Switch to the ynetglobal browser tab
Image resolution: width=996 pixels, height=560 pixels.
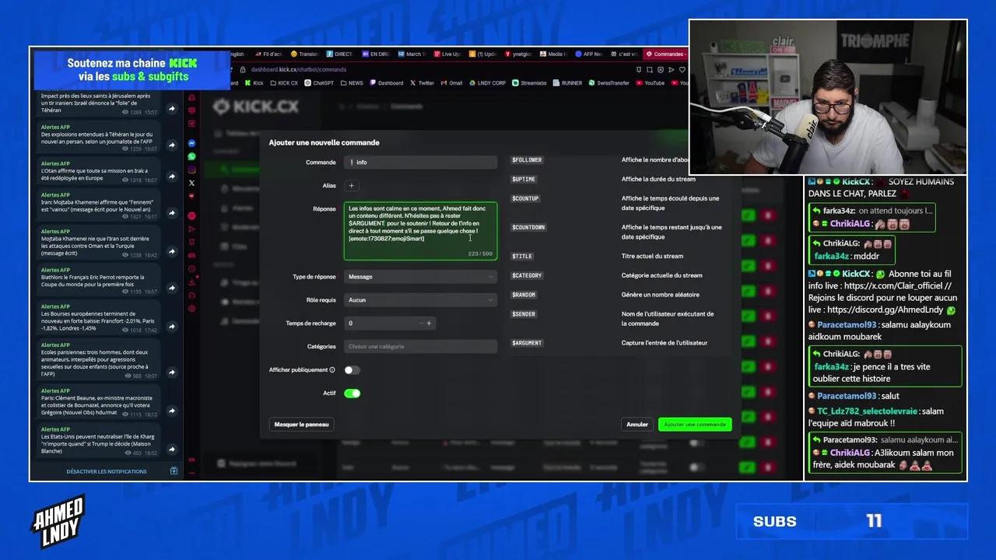point(517,54)
